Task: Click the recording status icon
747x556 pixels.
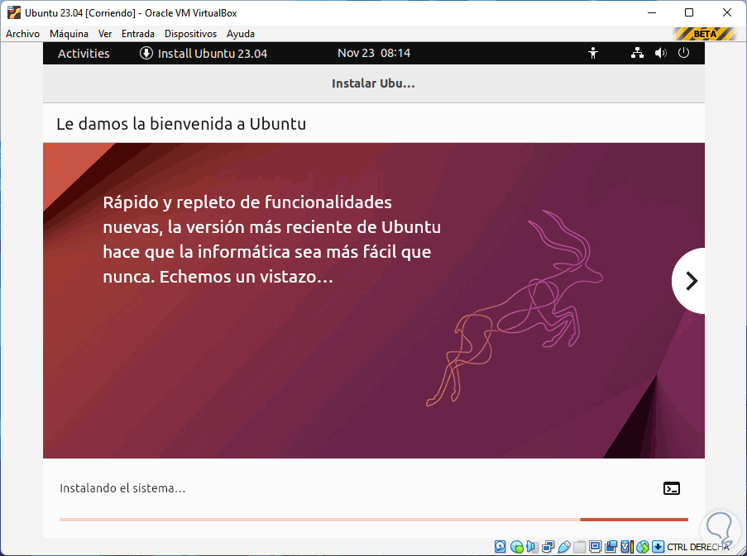Action: pos(611,546)
